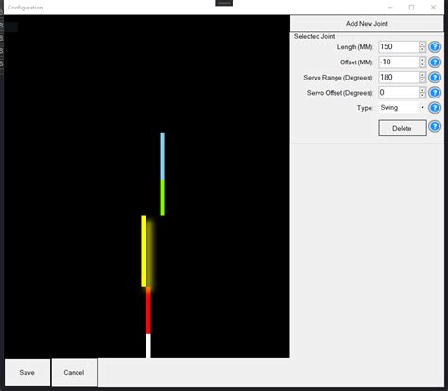Select the green joint segment
This screenshot has height=391, width=448.
[x=163, y=198]
